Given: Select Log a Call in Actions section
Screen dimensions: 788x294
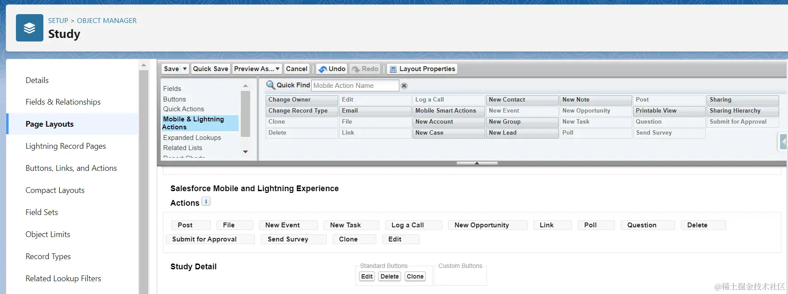Looking at the screenshot, I should coord(413,225).
